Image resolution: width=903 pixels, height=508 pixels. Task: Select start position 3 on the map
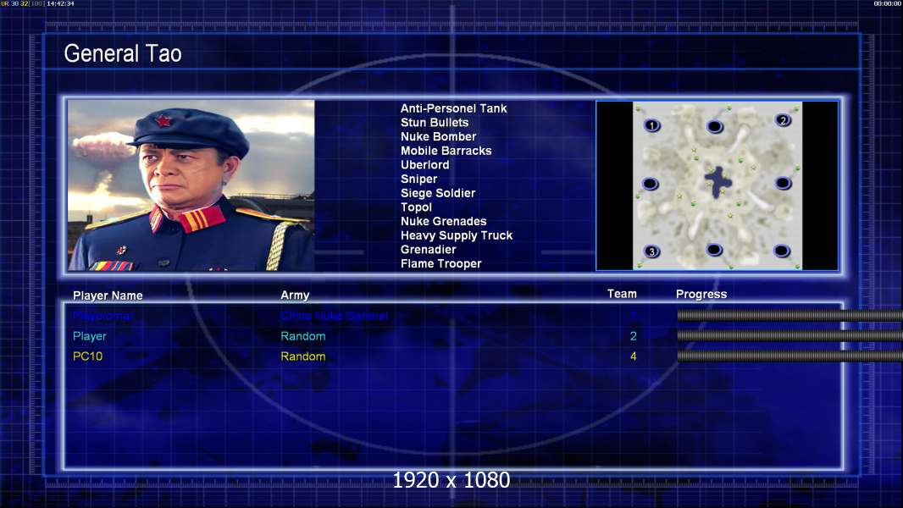652,251
